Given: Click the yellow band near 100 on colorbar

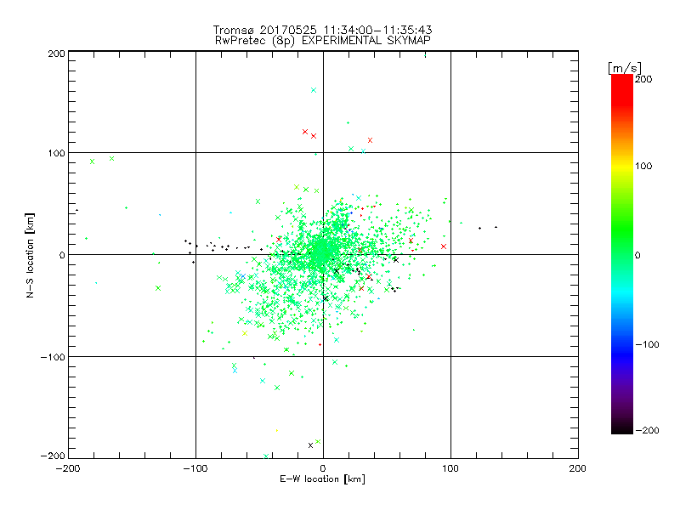Looking at the screenshot, I should (622, 167).
